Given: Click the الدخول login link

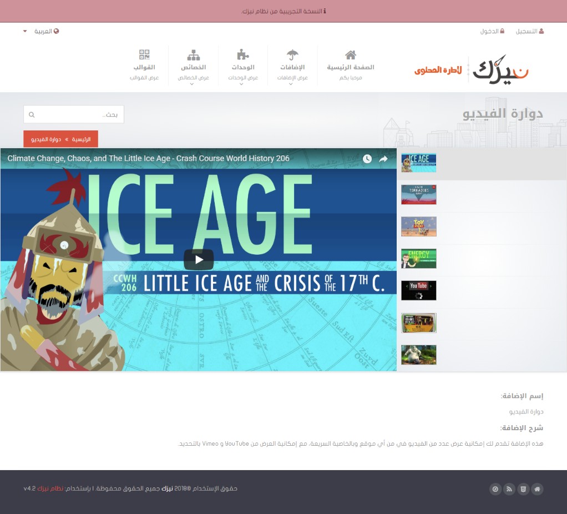Looking at the screenshot, I should [492, 31].
